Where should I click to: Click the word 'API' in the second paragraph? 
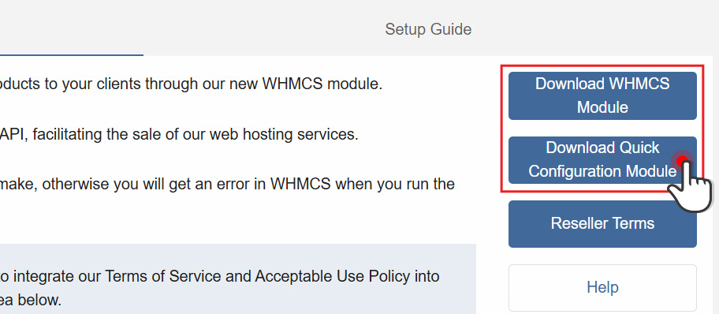click(13, 134)
